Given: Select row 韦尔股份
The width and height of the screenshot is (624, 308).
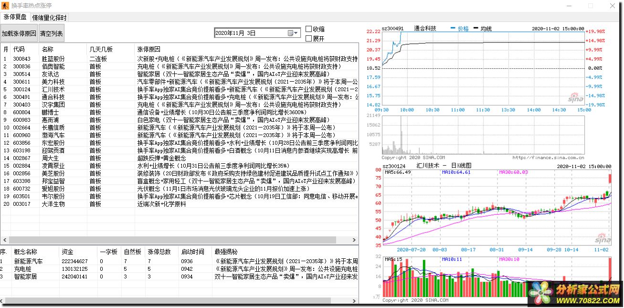Looking at the screenshot, I should pyautogui.click(x=179, y=196).
